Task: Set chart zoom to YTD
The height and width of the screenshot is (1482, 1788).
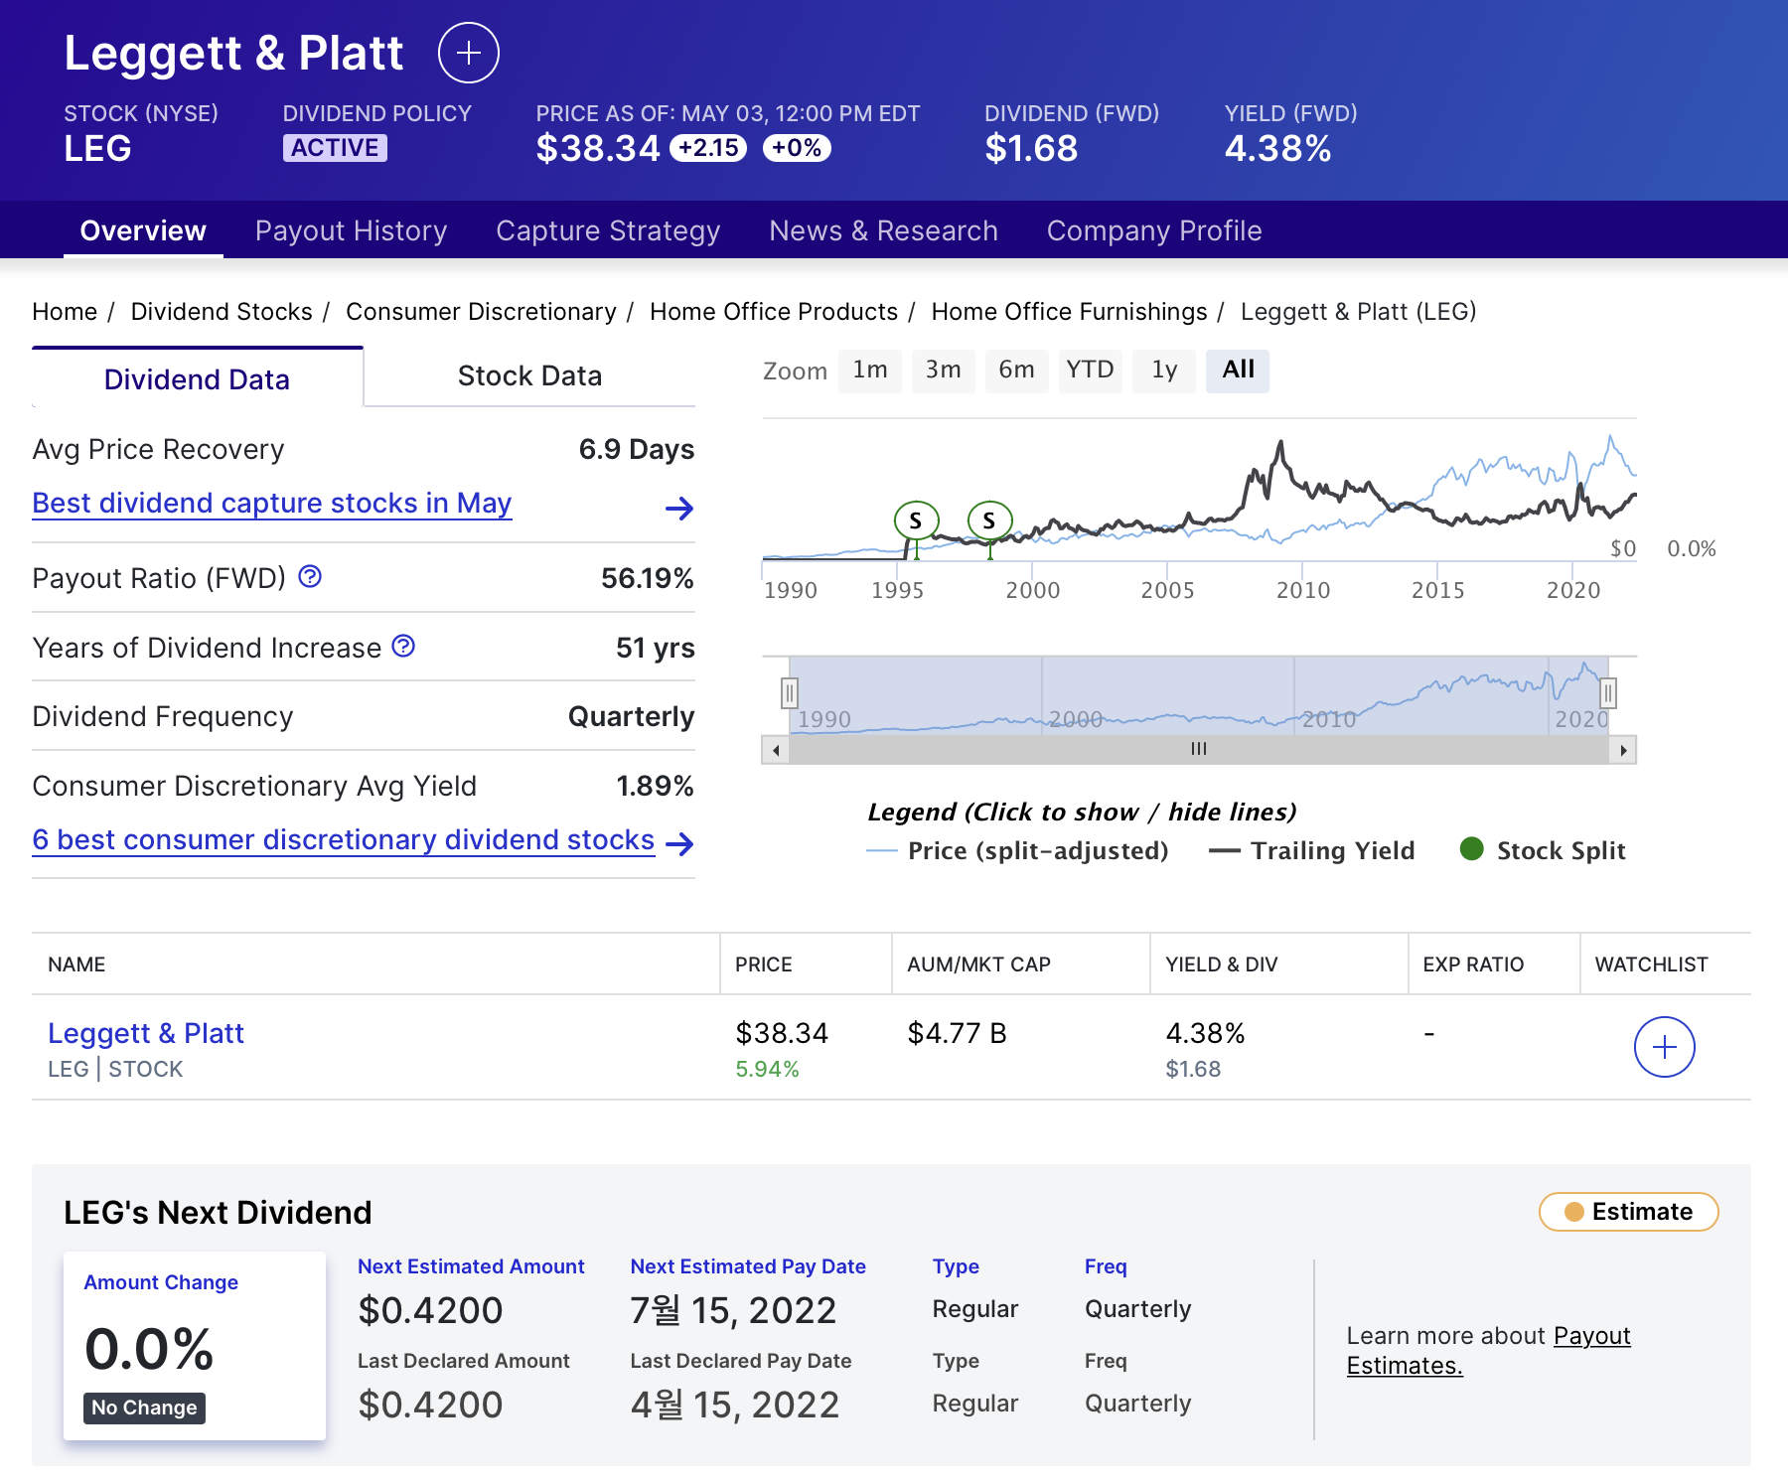Action: pyautogui.click(x=1090, y=370)
